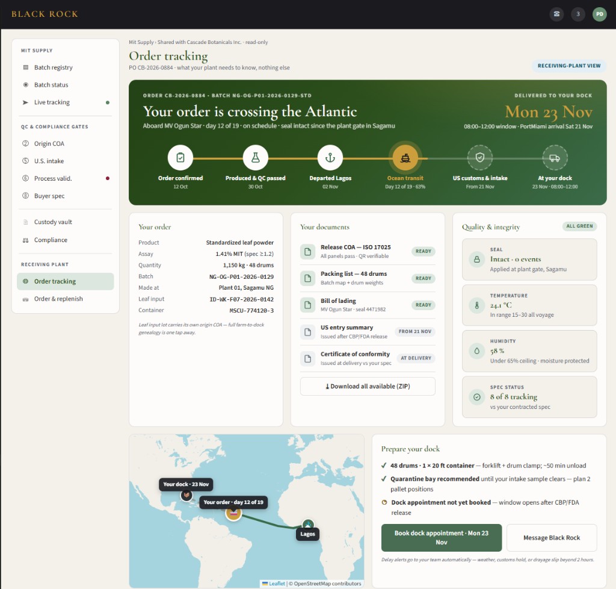Screen dimensions: 616x589
Task: Click the Lagos map marker
Action: tap(307, 524)
